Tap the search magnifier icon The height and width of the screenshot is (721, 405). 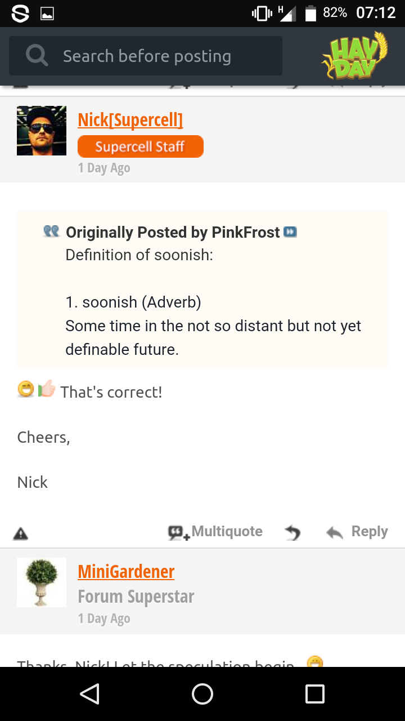(x=37, y=56)
